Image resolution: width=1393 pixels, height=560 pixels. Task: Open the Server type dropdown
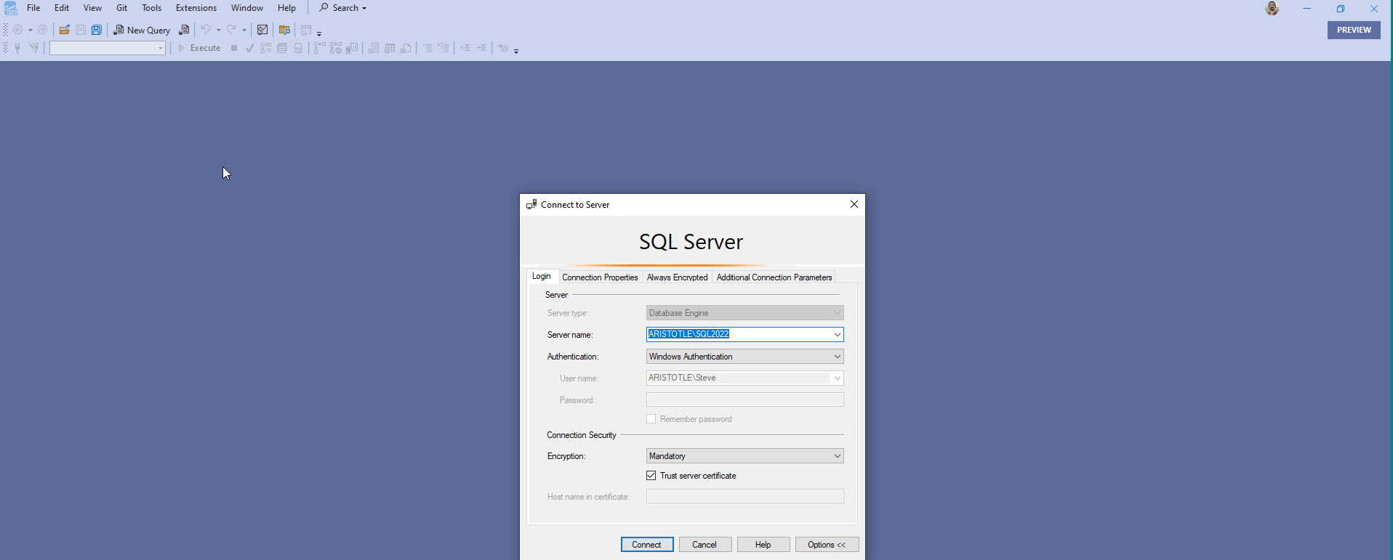[745, 313]
